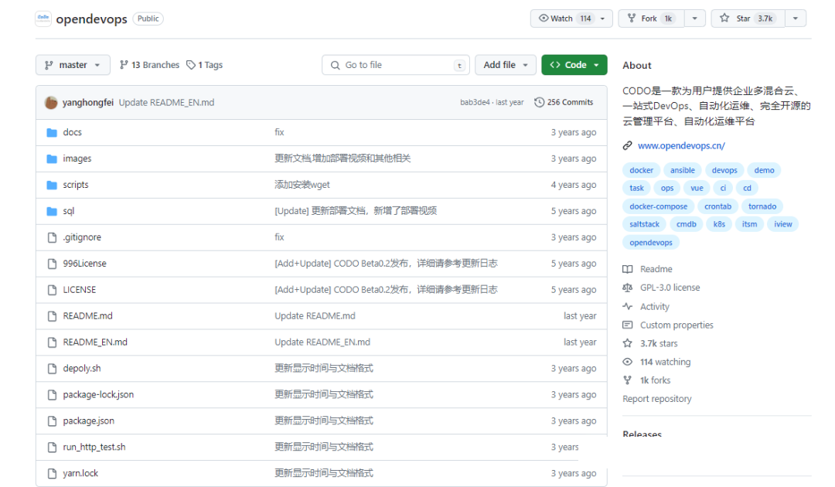Click the link icon beside www.opendevops.cn
This screenshot has width=835, height=487.
628,145
